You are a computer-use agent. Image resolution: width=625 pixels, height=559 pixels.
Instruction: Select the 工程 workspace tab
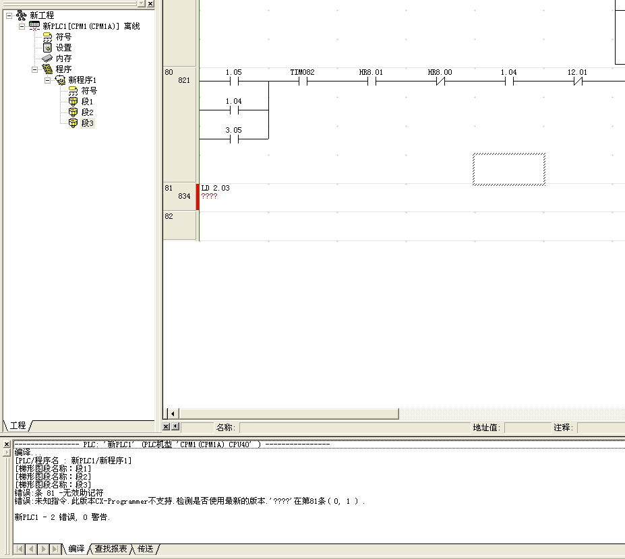point(18,426)
